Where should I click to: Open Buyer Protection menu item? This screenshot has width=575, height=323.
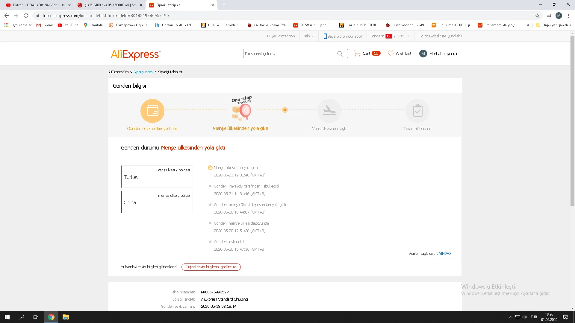[281, 36]
